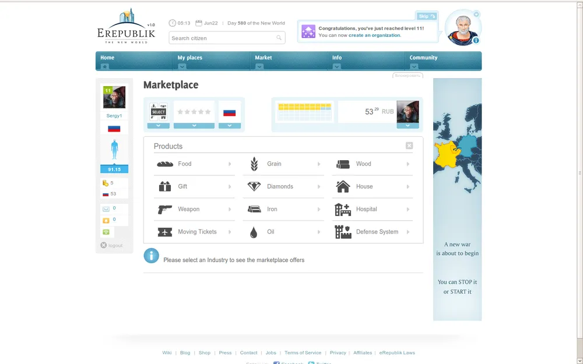583x364 pixels.
Task: Click the level-up stars icon
Action: tap(308, 31)
